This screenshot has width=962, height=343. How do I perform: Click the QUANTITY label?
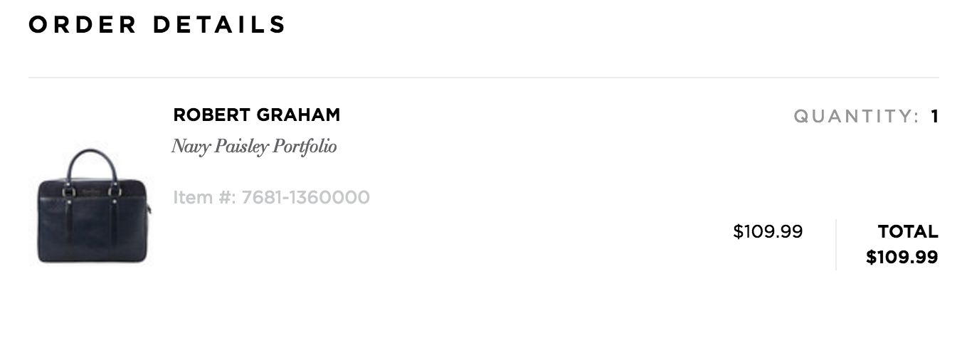pyautogui.click(x=857, y=117)
